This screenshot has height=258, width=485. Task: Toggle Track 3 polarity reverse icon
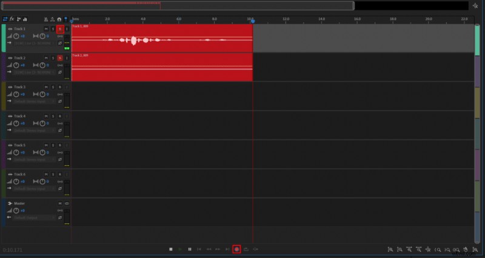[x=60, y=101]
